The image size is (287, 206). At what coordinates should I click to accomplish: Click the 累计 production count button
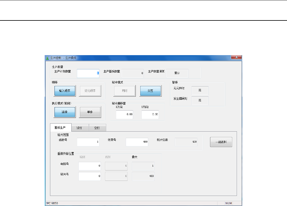pos(177,74)
